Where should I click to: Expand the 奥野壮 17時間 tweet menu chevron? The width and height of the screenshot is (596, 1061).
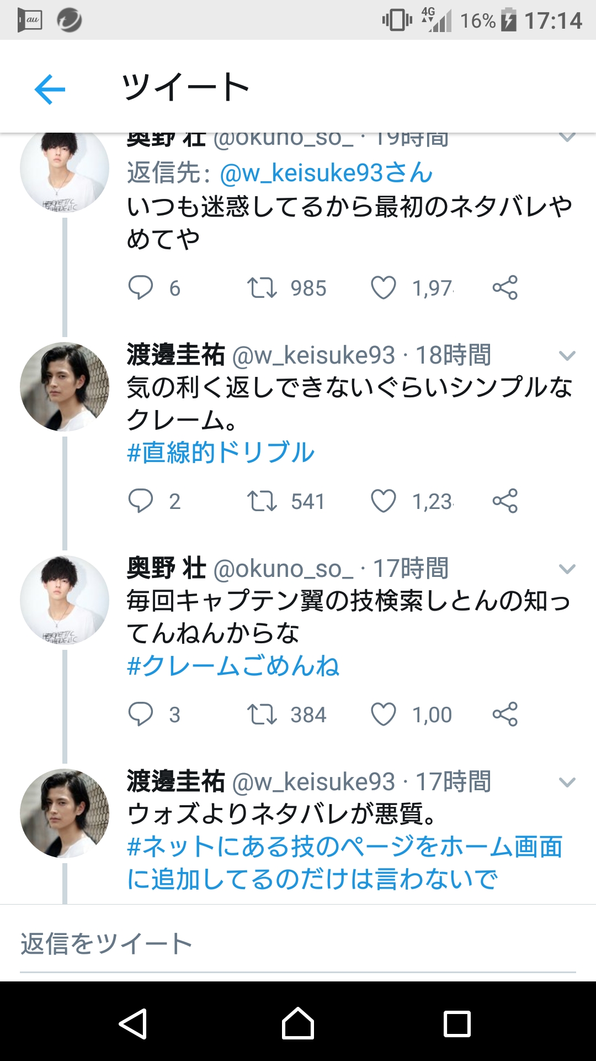coord(567,569)
